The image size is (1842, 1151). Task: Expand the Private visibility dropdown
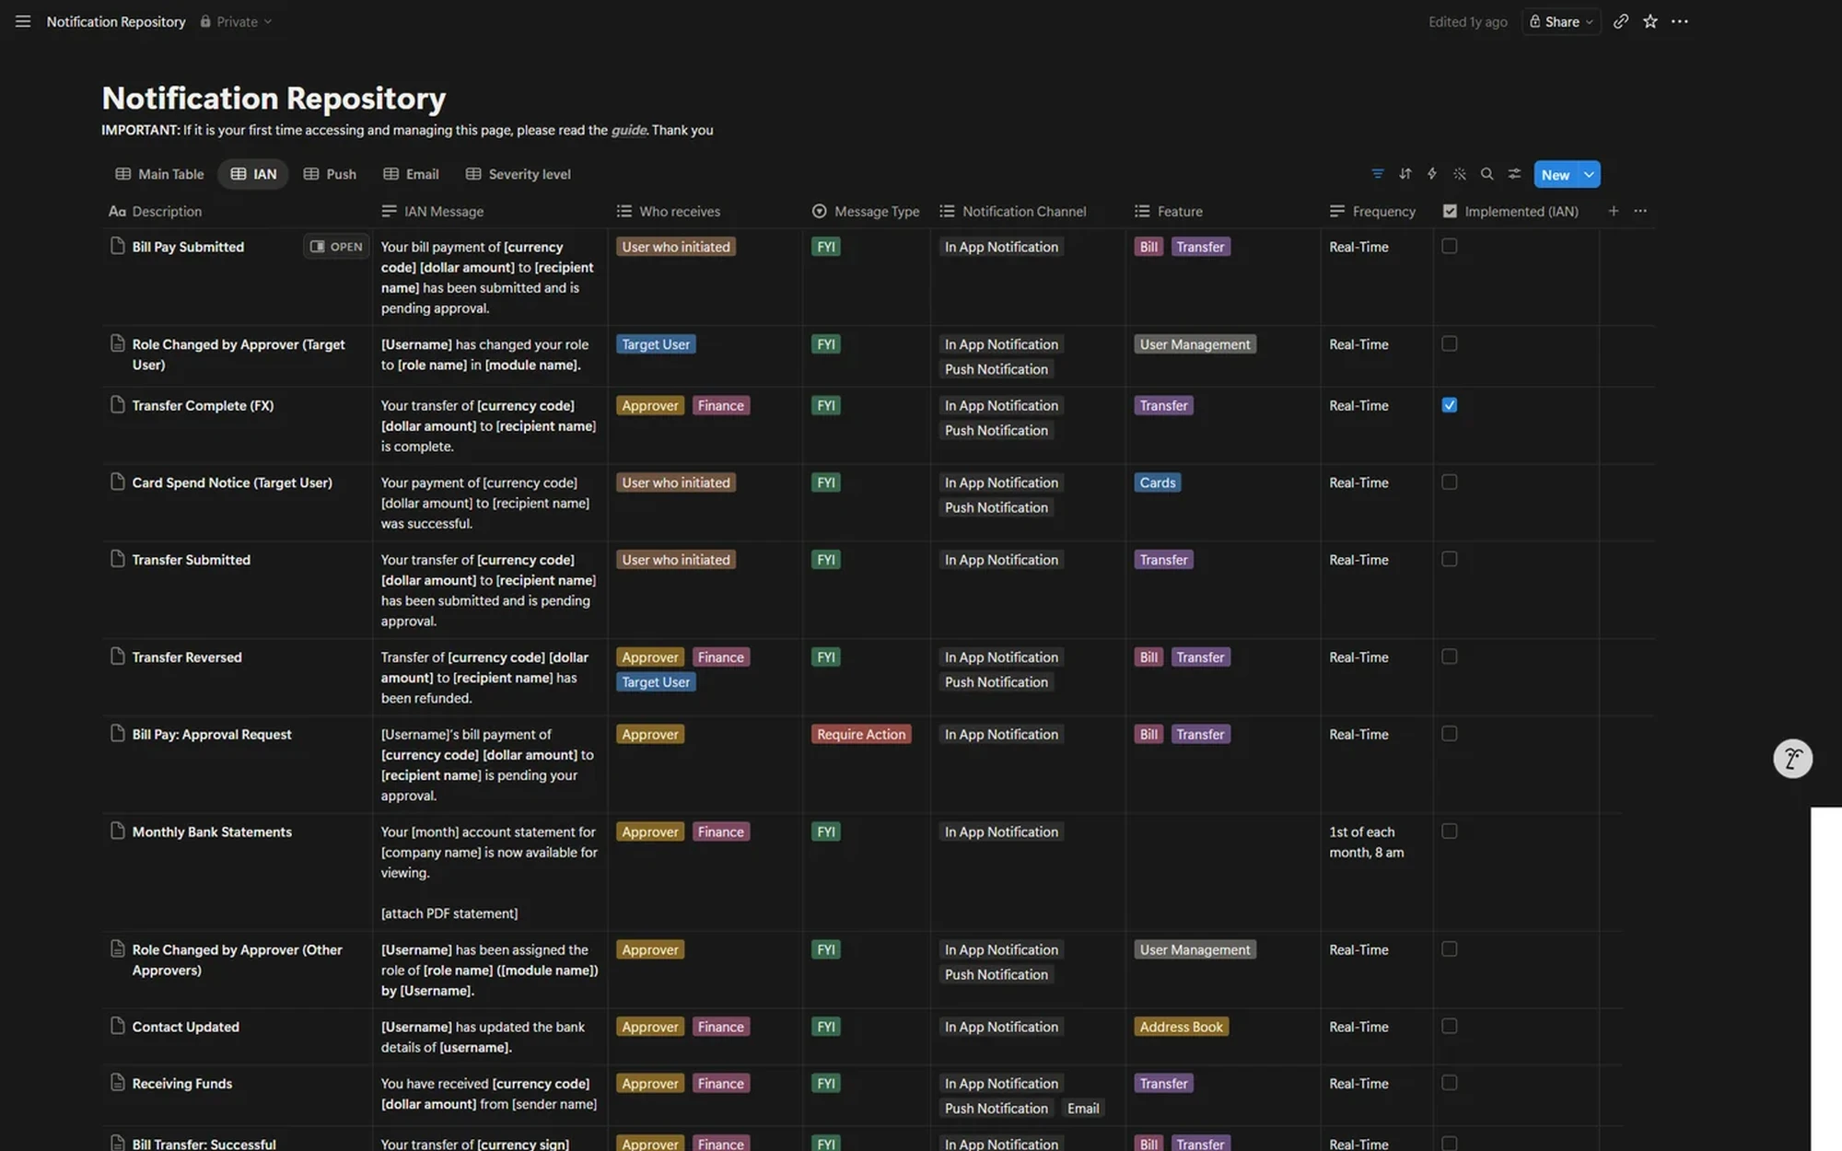237,21
